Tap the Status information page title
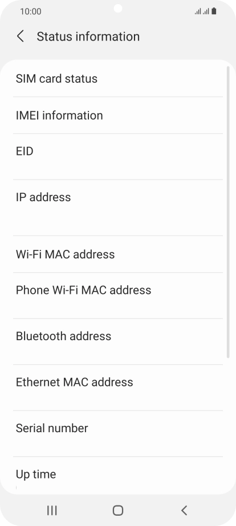This screenshot has width=236, height=526. click(x=88, y=36)
